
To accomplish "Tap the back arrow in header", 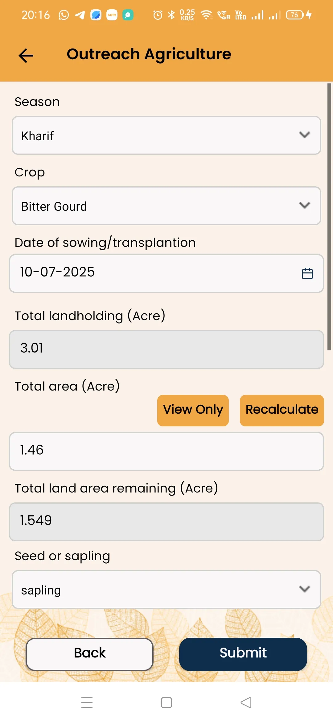I will [x=26, y=56].
